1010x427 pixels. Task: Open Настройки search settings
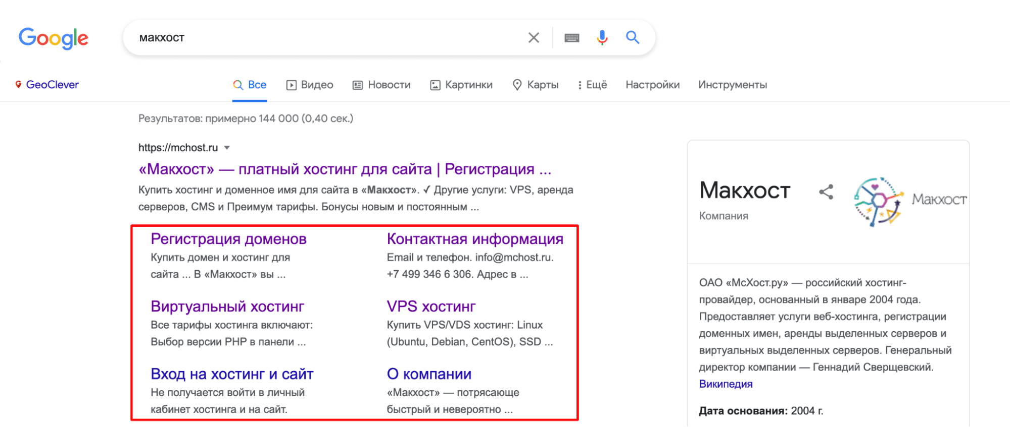click(x=653, y=85)
